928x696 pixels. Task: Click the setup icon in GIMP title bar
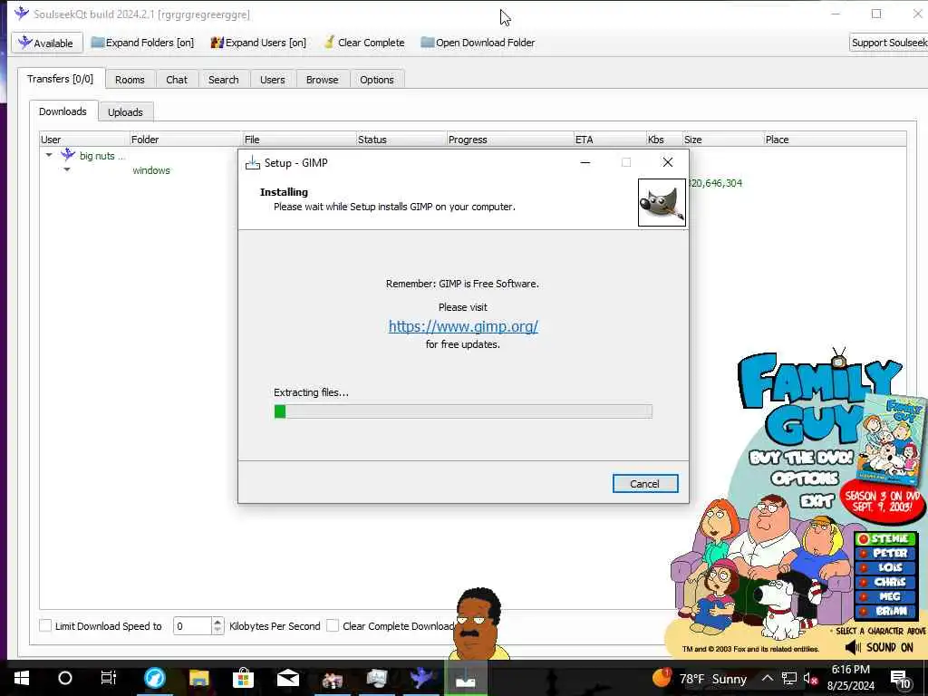pos(253,163)
